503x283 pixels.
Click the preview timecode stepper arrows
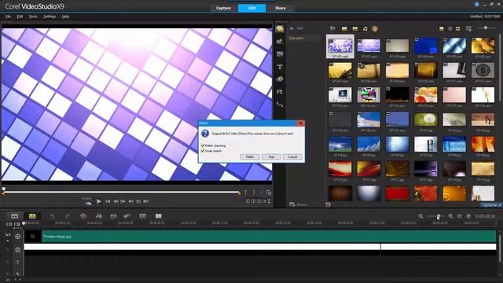click(x=269, y=201)
